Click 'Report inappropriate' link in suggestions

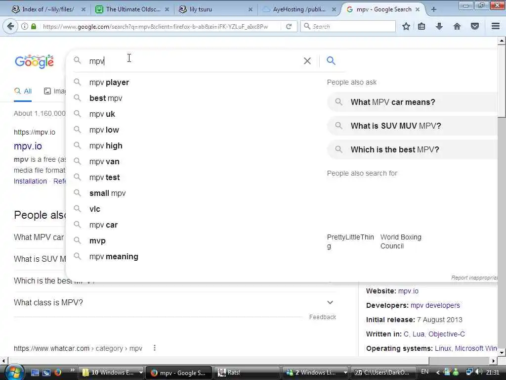(x=474, y=278)
